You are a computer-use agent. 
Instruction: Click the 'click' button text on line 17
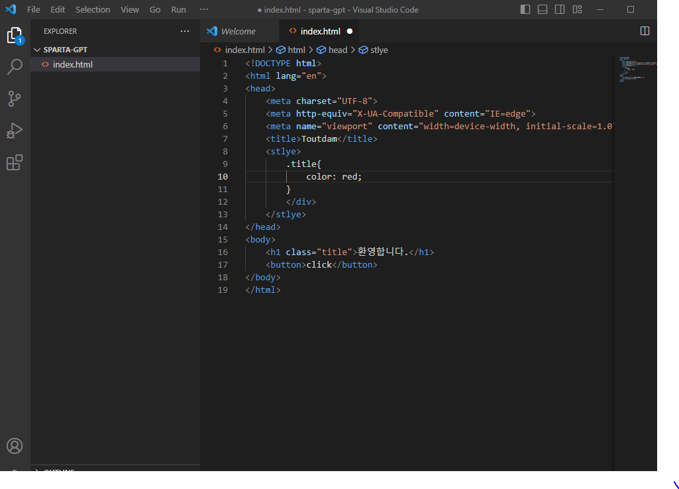tap(319, 264)
